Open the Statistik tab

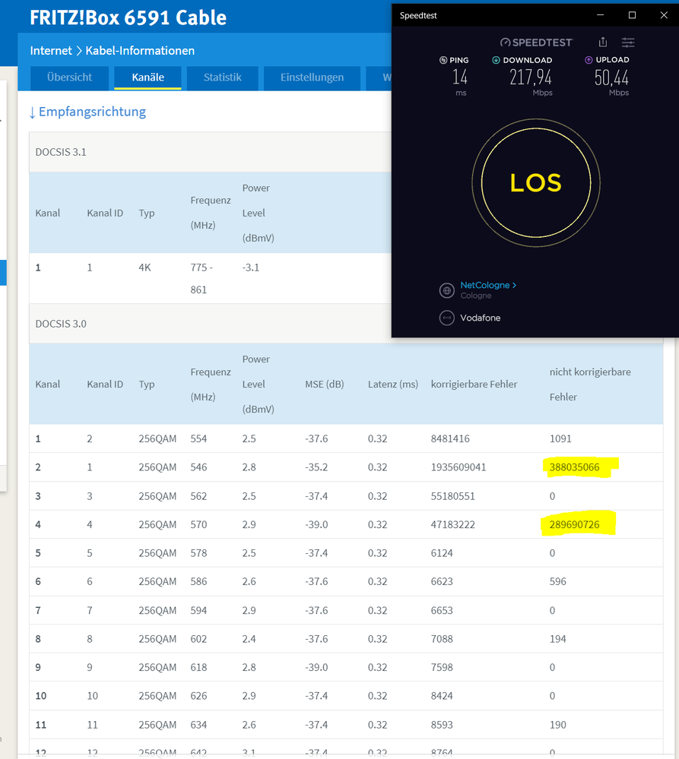click(222, 77)
